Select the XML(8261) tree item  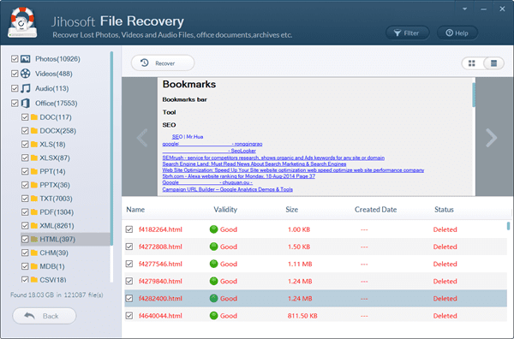point(57,226)
